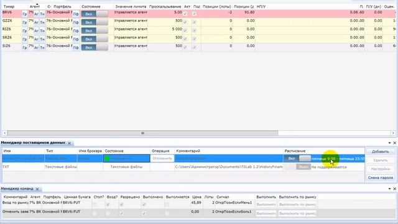This screenshot has height=224, width=398.
Task: Toggle the Вкл state switch for SRZ6
Action: (95, 39)
